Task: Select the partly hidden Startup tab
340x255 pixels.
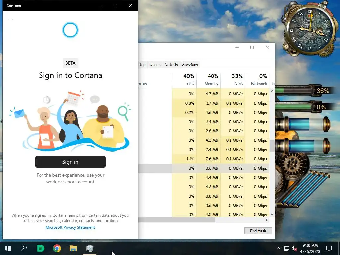Action: pyautogui.click(x=142, y=65)
